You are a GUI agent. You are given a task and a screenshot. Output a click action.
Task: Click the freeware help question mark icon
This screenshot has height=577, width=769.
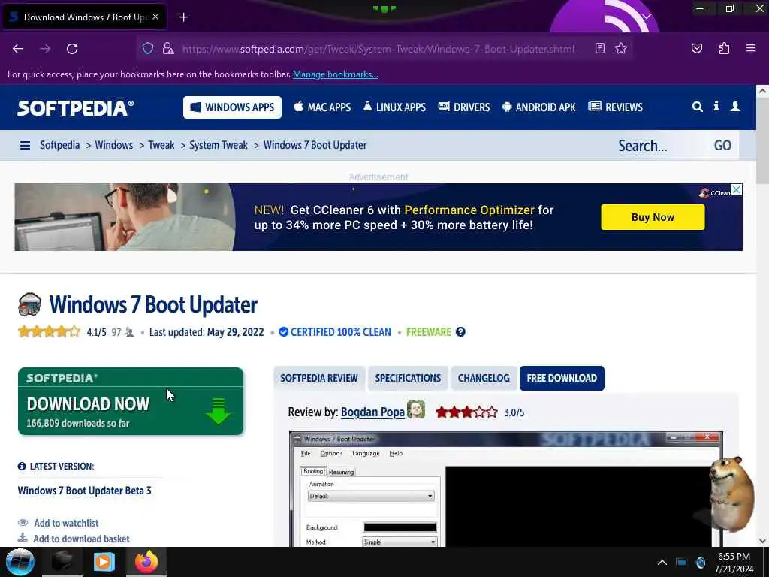[460, 332]
